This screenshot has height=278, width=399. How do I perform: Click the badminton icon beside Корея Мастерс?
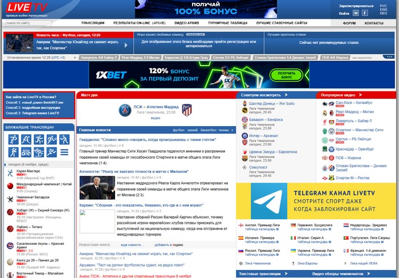[10, 174]
